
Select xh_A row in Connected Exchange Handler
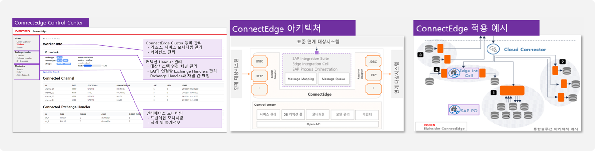coord(93,118)
